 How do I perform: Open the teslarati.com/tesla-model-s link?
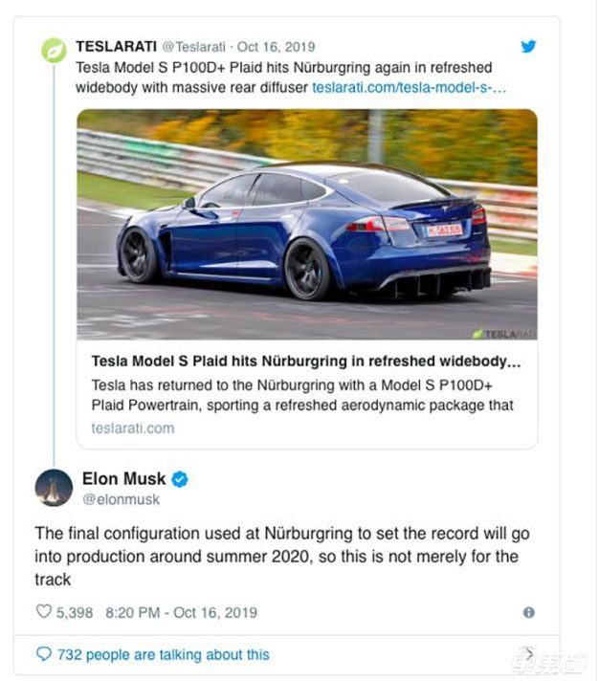coord(409,86)
